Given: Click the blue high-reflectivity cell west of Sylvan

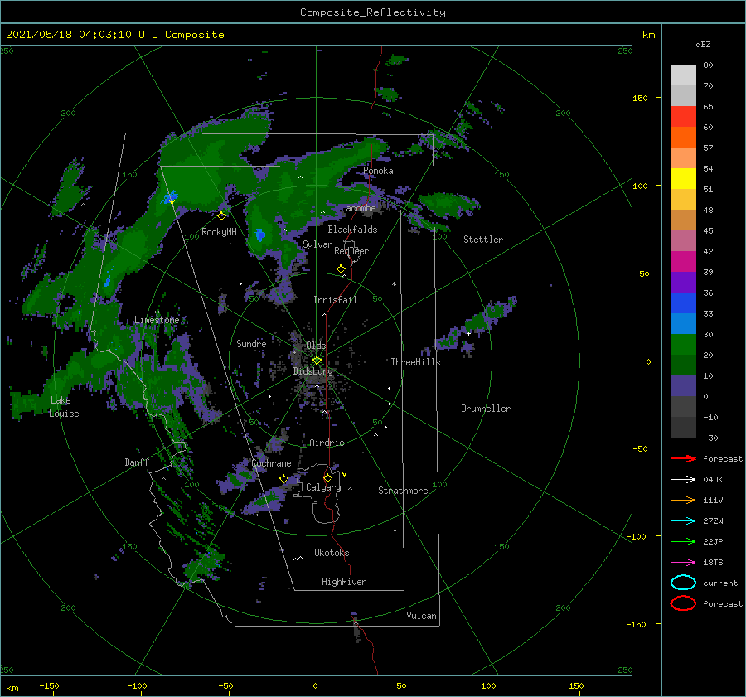Looking at the screenshot, I should coord(259,235).
